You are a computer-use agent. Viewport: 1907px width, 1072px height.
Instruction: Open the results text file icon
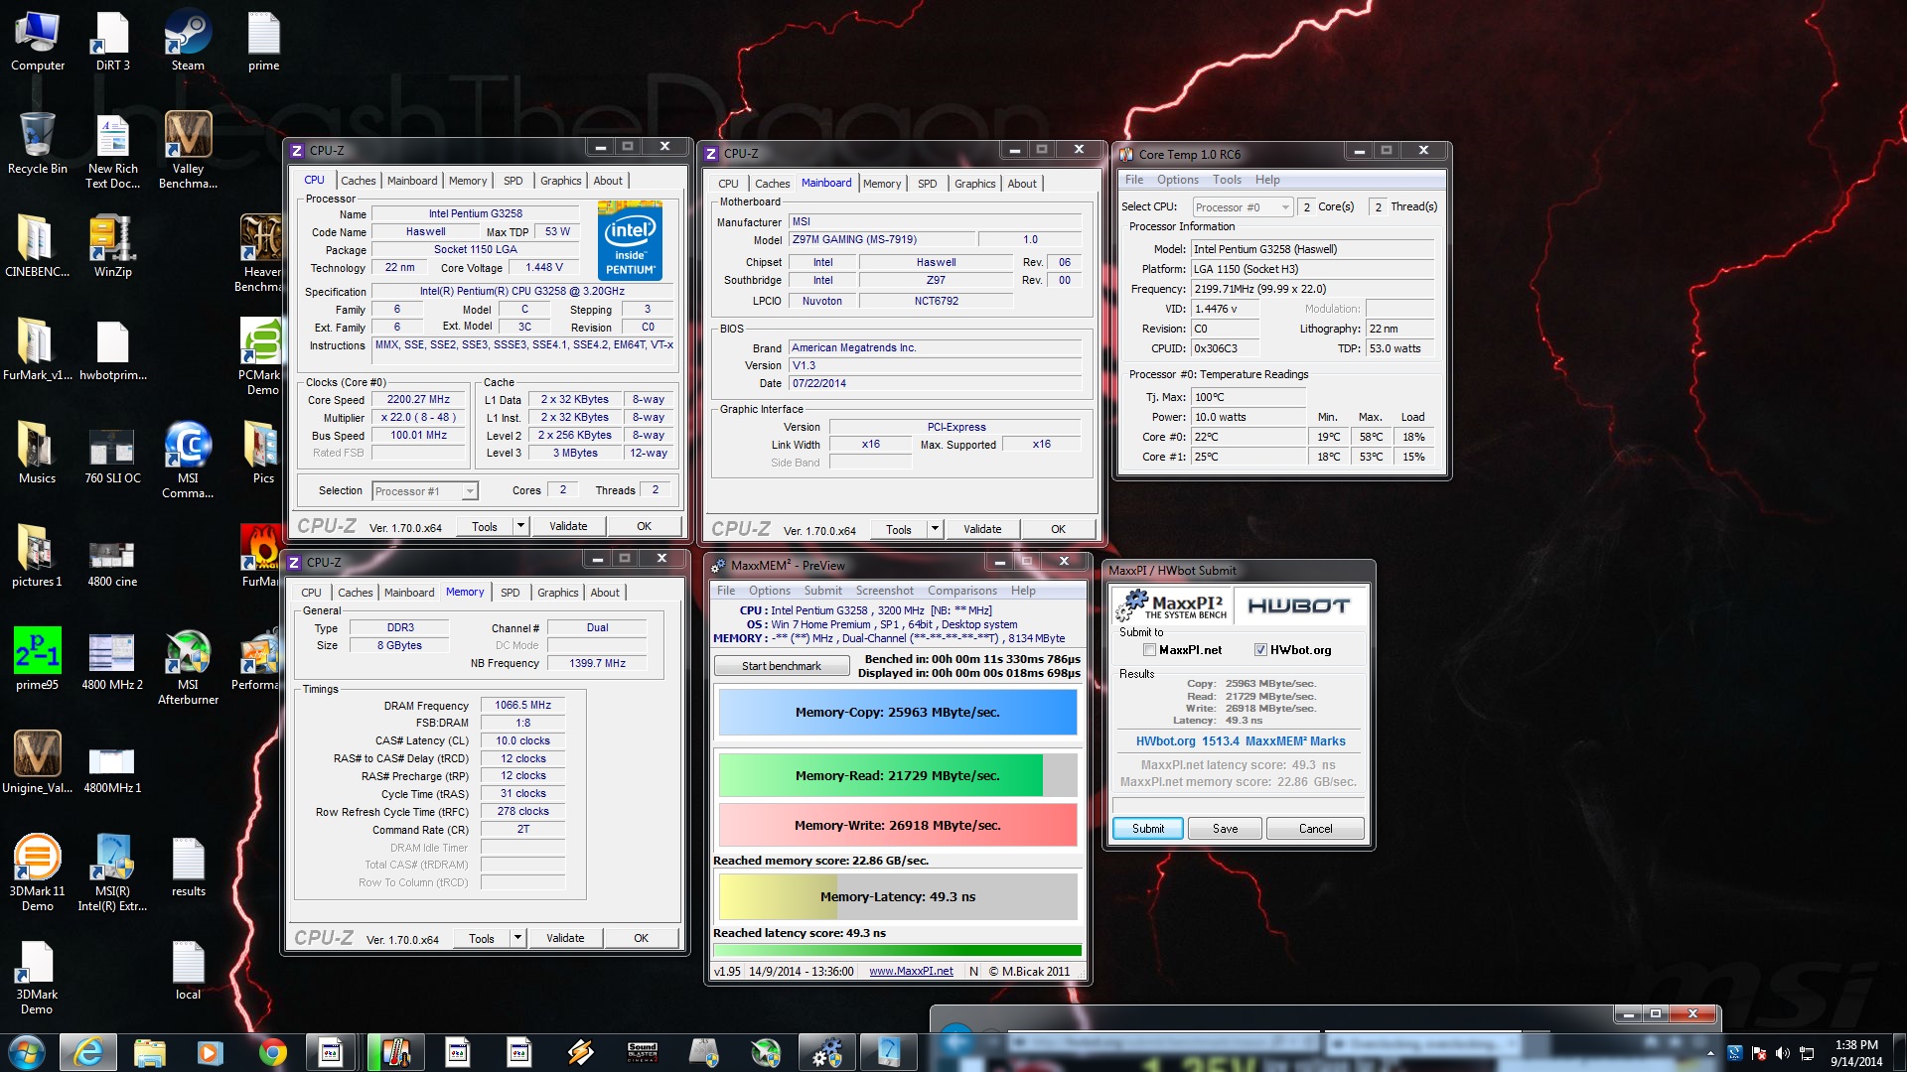pyautogui.click(x=188, y=867)
